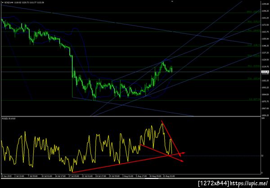Select the 100.0 Fibonacci level label
This screenshot has width=270, height=188.
pos(253,12)
